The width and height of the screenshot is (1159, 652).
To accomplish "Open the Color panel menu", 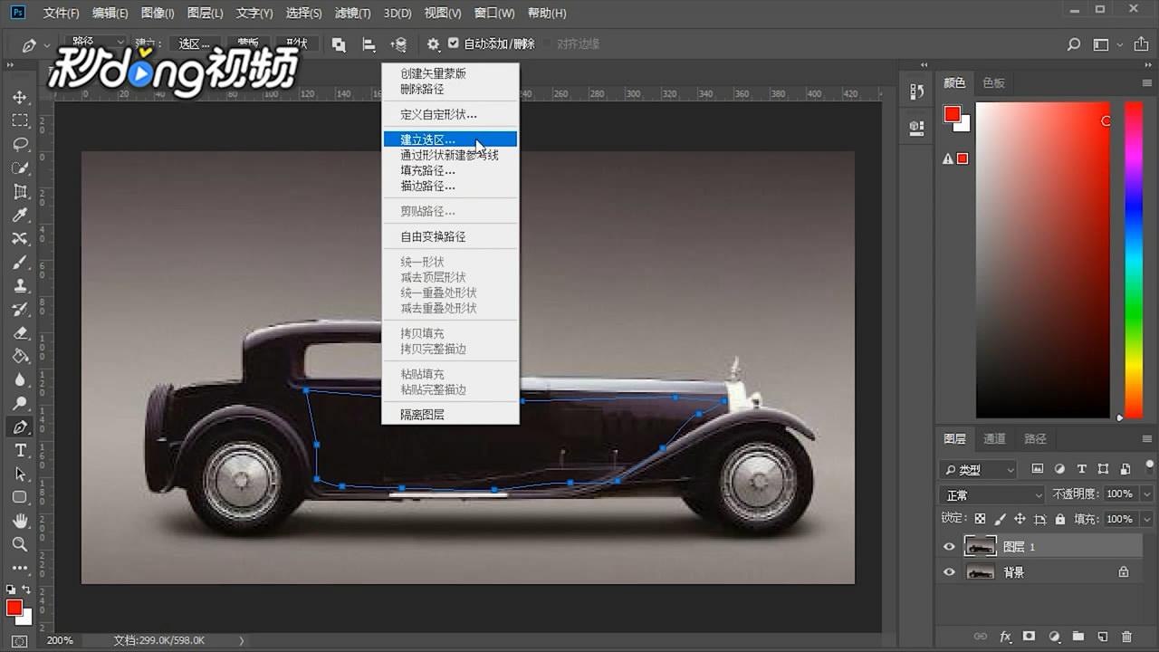I will tap(1146, 82).
